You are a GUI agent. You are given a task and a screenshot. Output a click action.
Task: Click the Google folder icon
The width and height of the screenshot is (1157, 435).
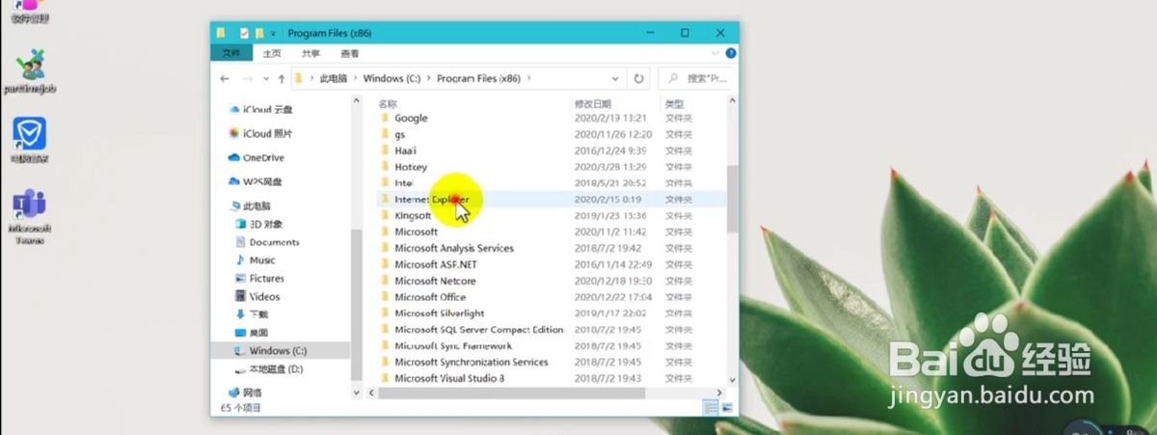click(385, 118)
